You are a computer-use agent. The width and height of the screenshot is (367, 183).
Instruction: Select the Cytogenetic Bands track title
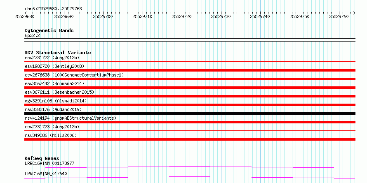click(x=49, y=30)
